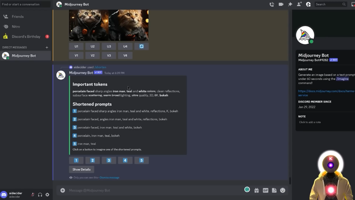Click Midjourney Bot avatar in the message
Screen dimensions: 355x200
(x=61, y=75)
